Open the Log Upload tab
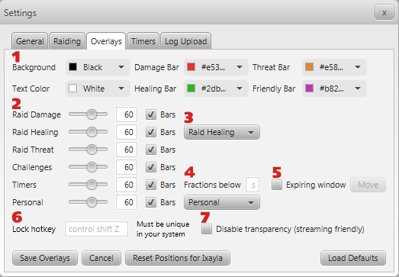 (185, 41)
